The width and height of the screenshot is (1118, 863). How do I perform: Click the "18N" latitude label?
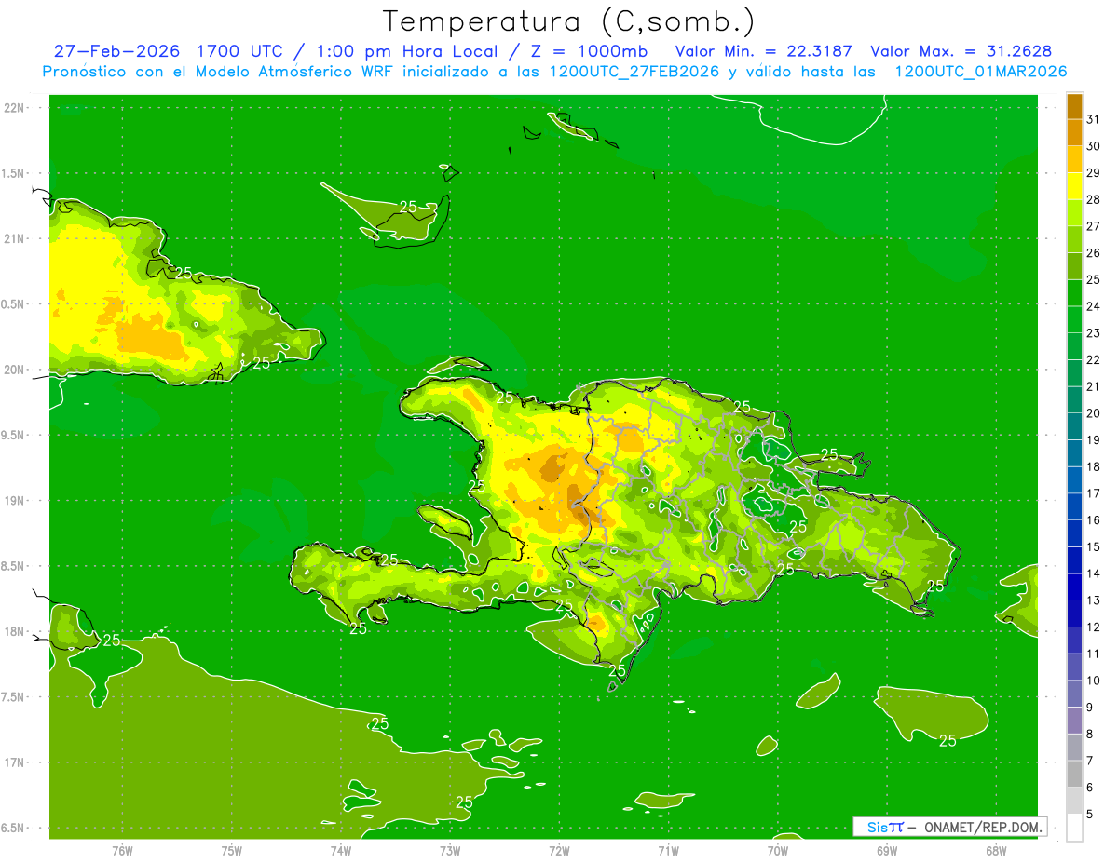(14, 632)
